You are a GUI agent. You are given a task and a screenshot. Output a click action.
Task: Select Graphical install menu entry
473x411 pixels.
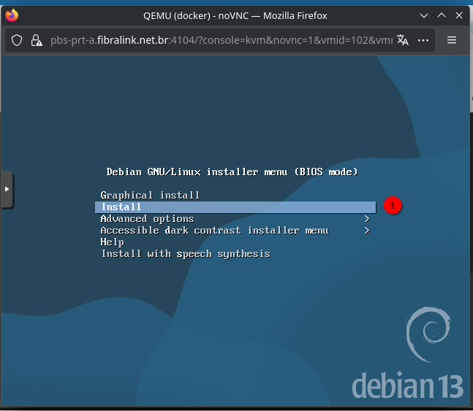tap(150, 196)
